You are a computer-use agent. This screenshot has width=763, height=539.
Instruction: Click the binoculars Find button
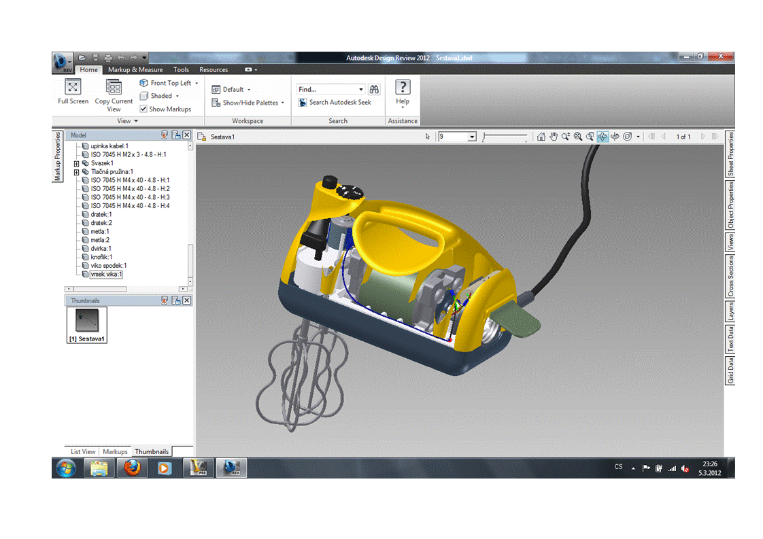(x=374, y=89)
